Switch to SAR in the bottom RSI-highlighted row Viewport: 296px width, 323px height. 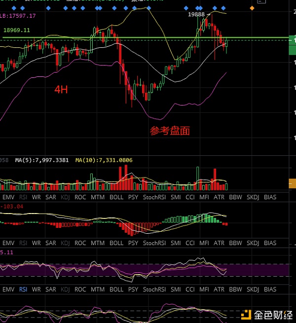click(51, 289)
